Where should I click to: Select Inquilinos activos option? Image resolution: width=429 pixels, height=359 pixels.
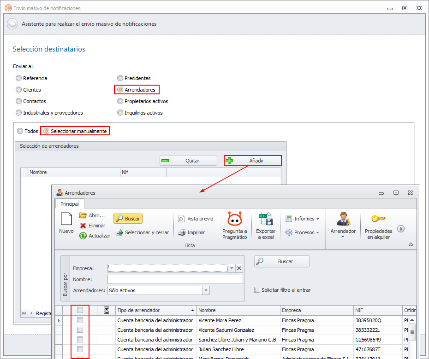120,112
